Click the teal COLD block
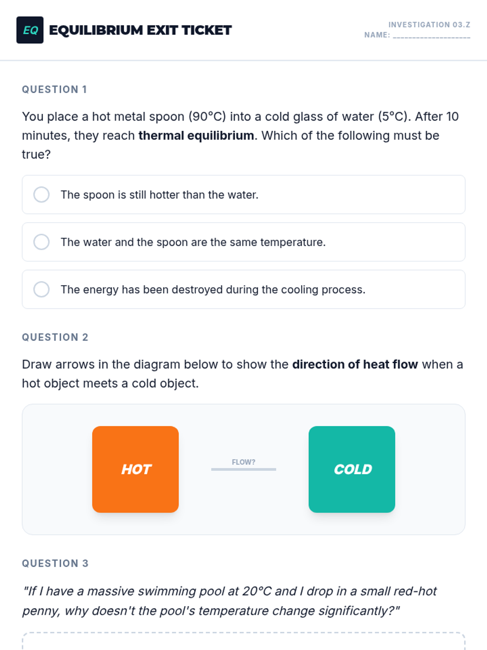This screenshot has height=650, width=487. click(352, 469)
